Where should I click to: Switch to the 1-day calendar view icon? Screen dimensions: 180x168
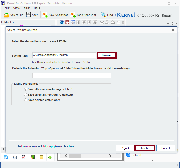[x=78, y=22]
